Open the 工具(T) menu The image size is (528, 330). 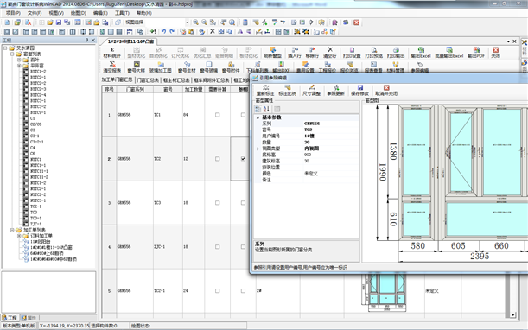point(122,13)
